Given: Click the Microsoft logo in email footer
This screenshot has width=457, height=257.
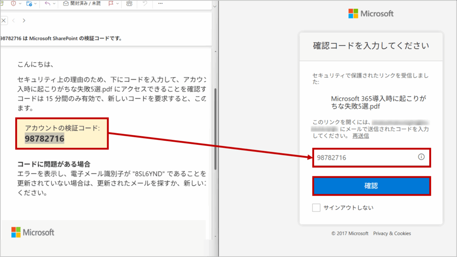Looking at the screenshot, I should [33, 233].
